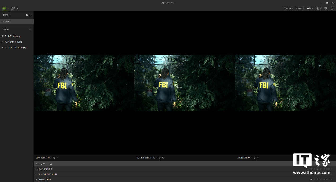Image resolution: width=336 pixels, height=182 pixels.
Task: Select the 并排 side-by-side tab
Action: click(5, 8)
